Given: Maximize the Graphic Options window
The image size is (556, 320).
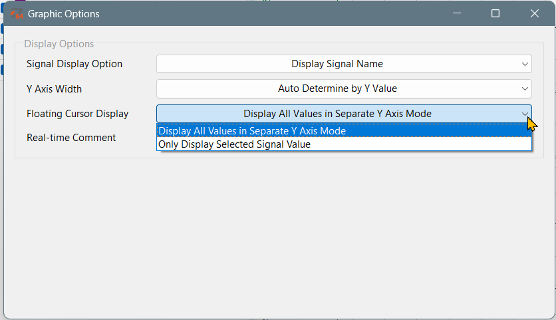Looking at the screenshot, I should [x=495, y=13].
